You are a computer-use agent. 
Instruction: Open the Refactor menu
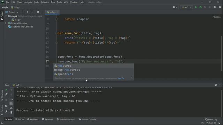[x=45, y=2]
